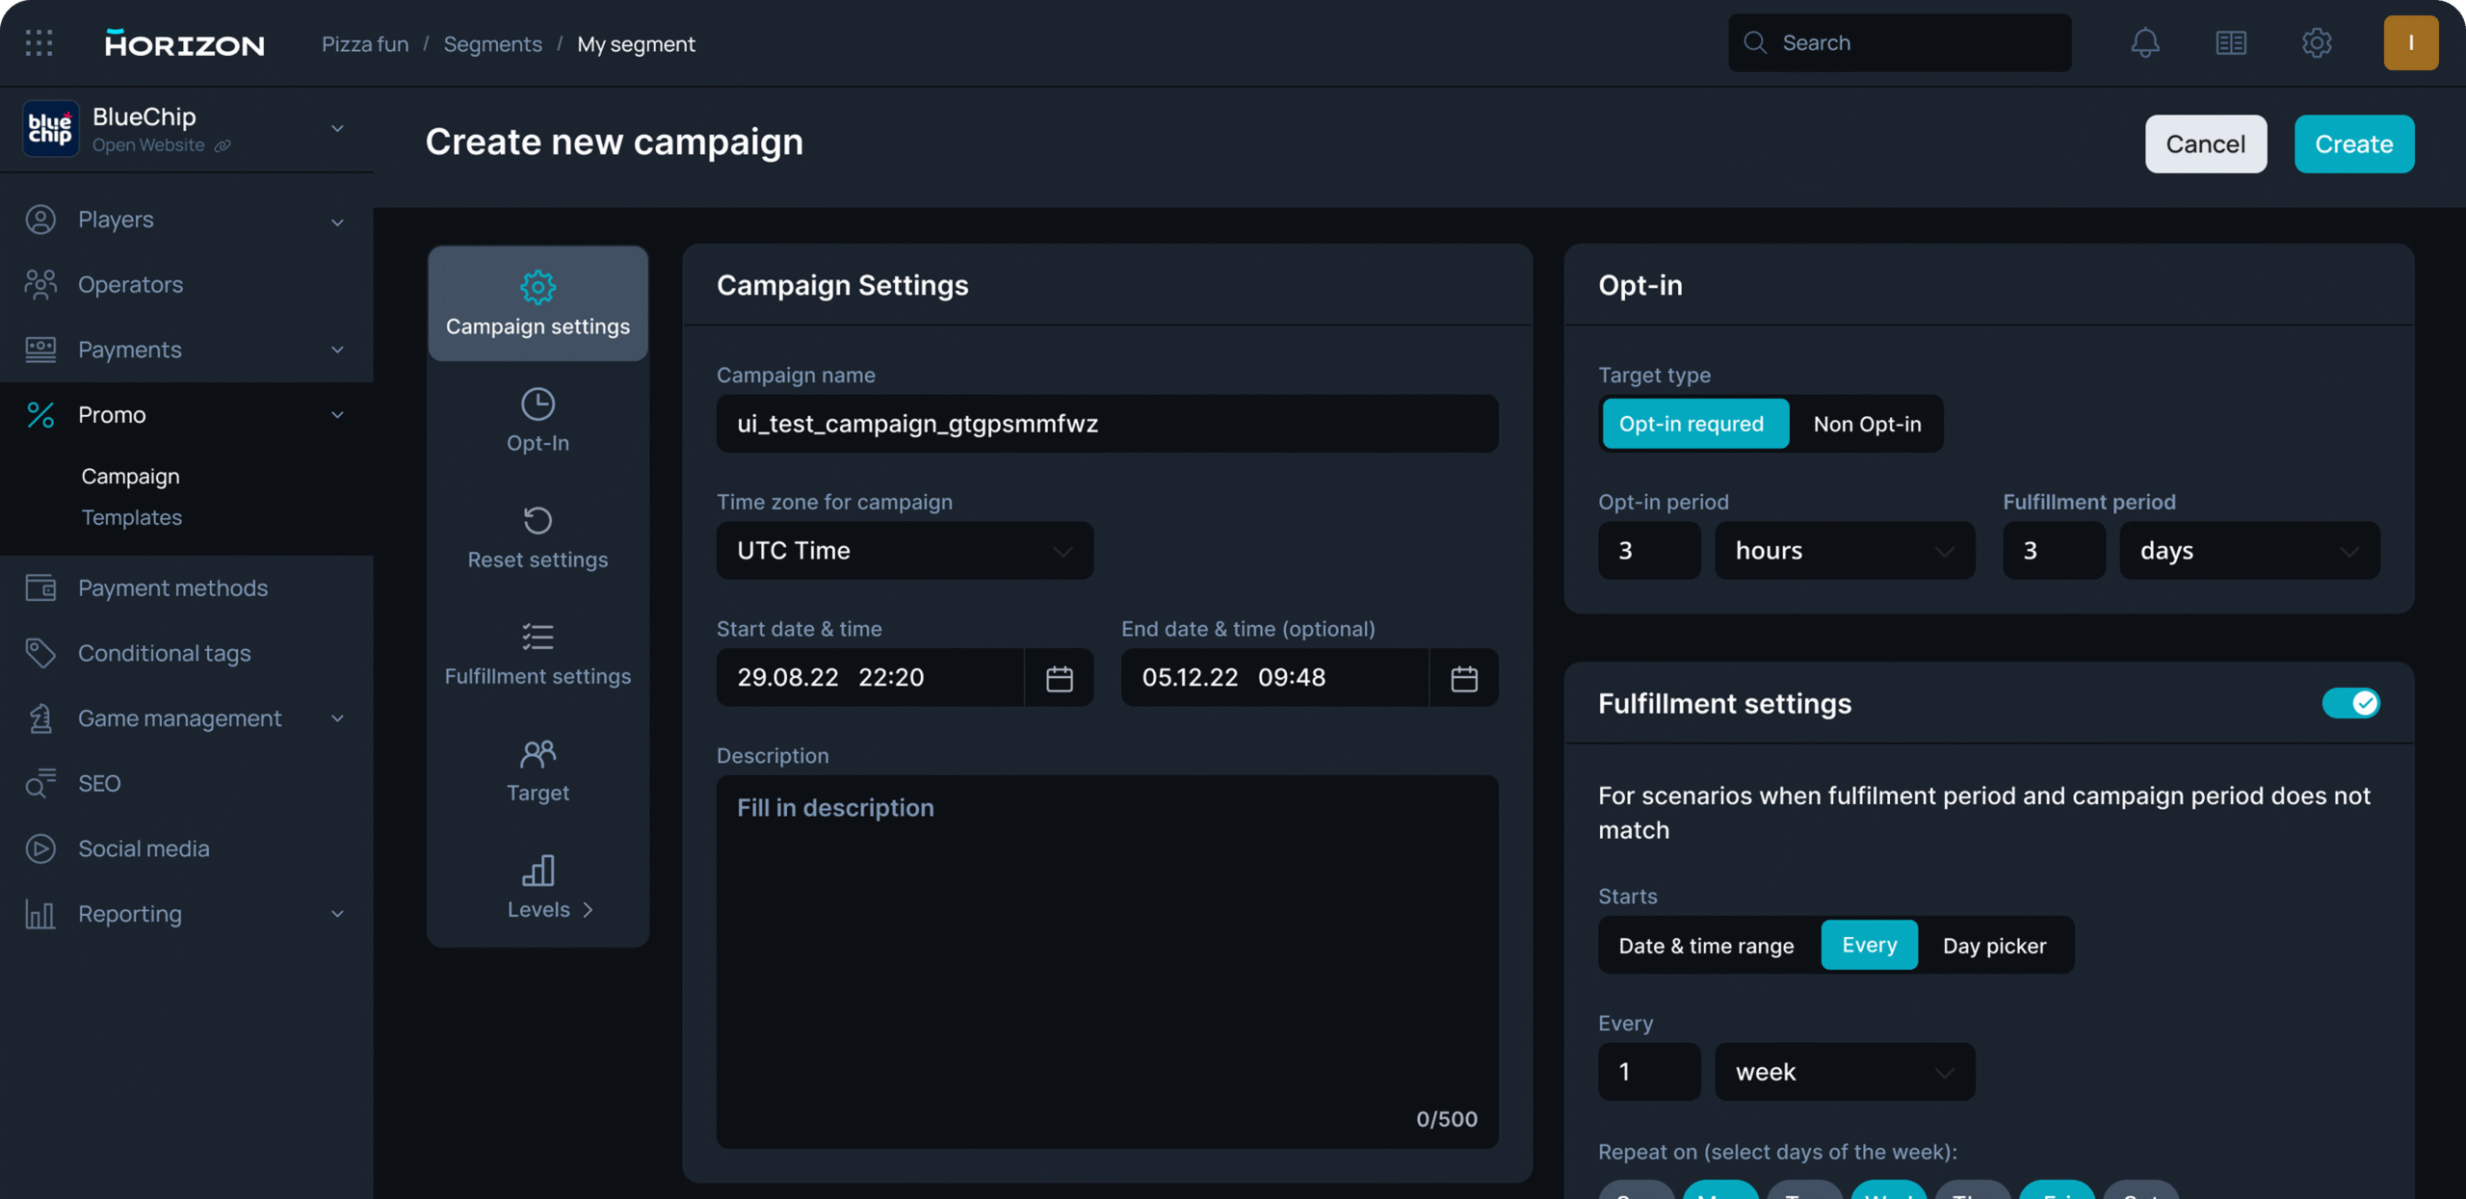Choose Day picker starts option
The width and height of the screenshot is (2466, 1199).
click(1994, 946)
